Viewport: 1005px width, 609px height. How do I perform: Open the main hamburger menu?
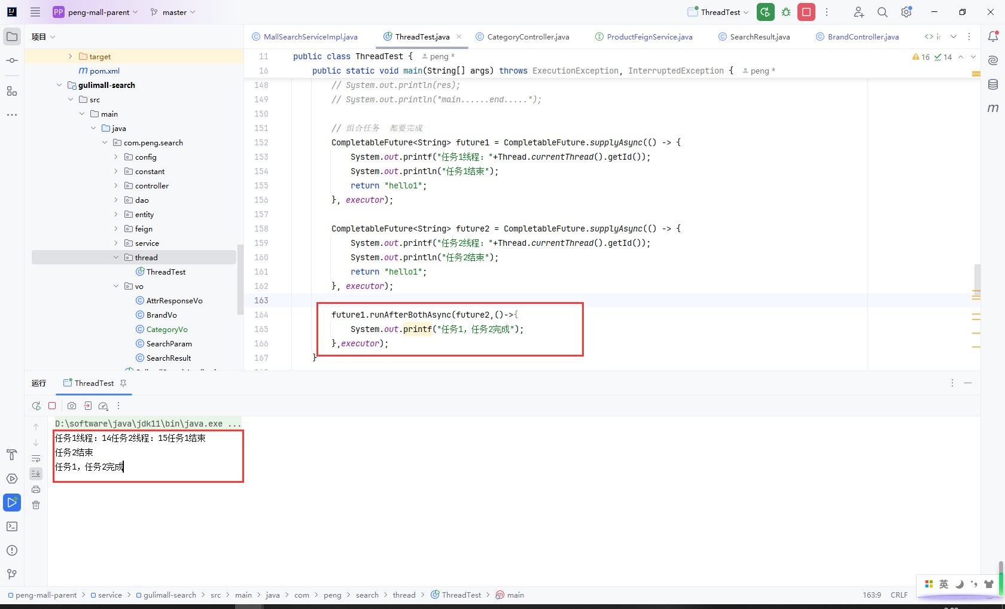coord(35,12)
